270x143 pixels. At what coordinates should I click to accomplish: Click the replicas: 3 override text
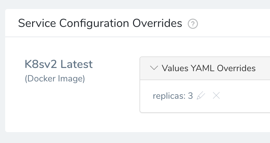(173, 96)
